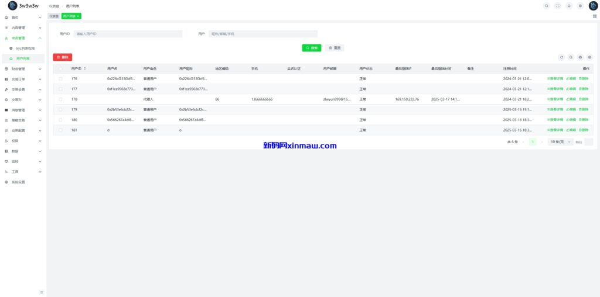Collapse the sidebar using the bottom icon
The image size is (600, 297).
[x=41, y=292]
